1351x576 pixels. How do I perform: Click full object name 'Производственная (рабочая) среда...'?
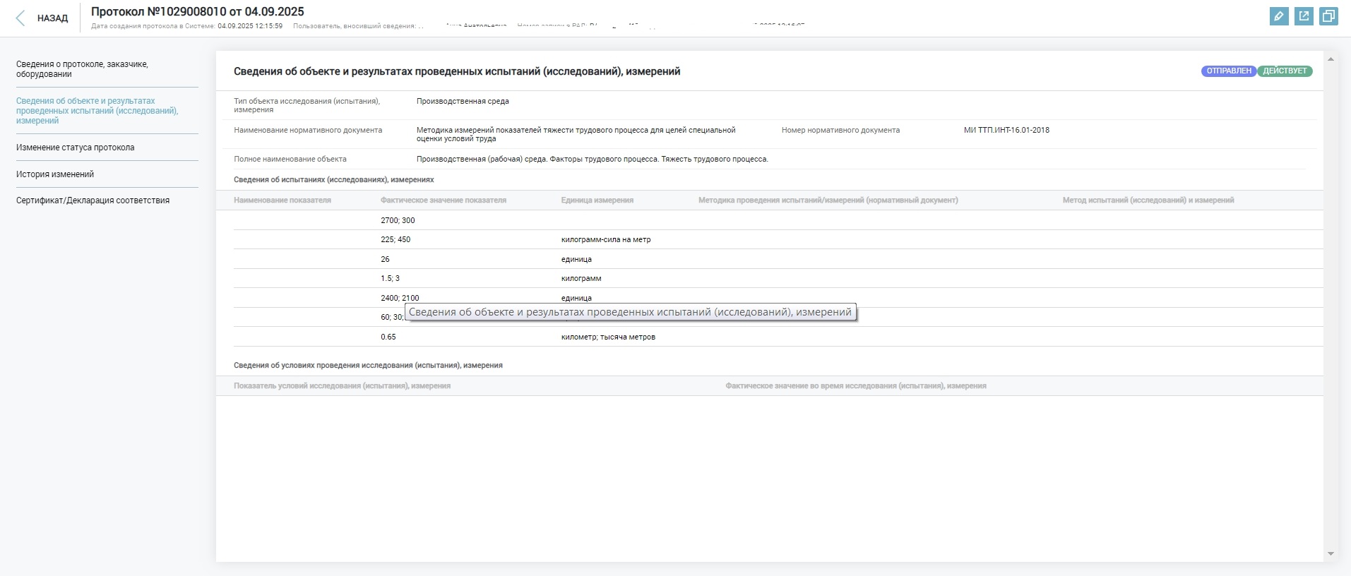pos(592,159)
